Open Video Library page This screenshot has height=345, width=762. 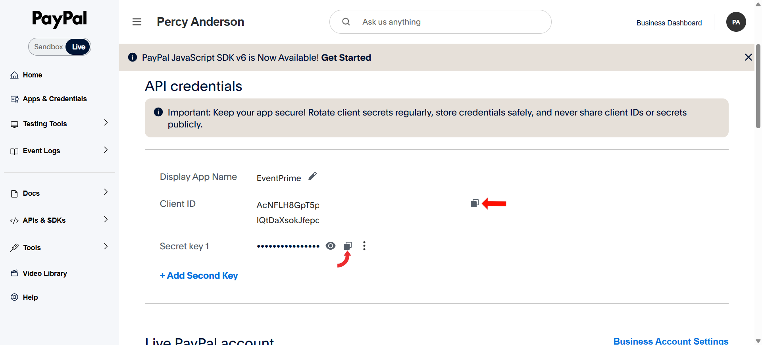click(x=44, y=274)
